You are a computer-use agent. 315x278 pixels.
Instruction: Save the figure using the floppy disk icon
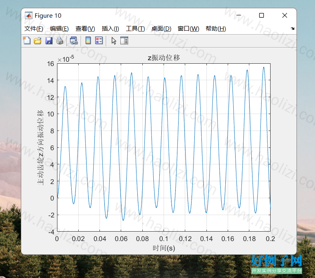[x=49, y=41]
